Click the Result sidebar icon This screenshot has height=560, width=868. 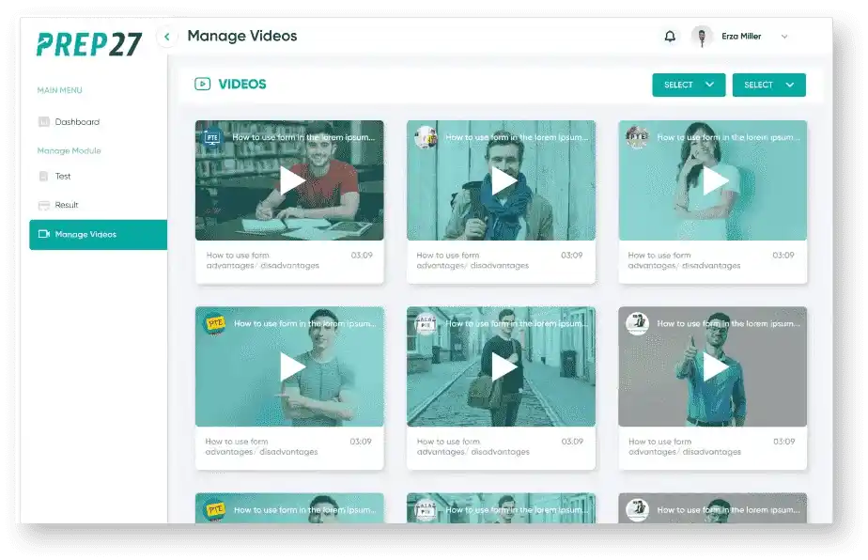[44, 206]
